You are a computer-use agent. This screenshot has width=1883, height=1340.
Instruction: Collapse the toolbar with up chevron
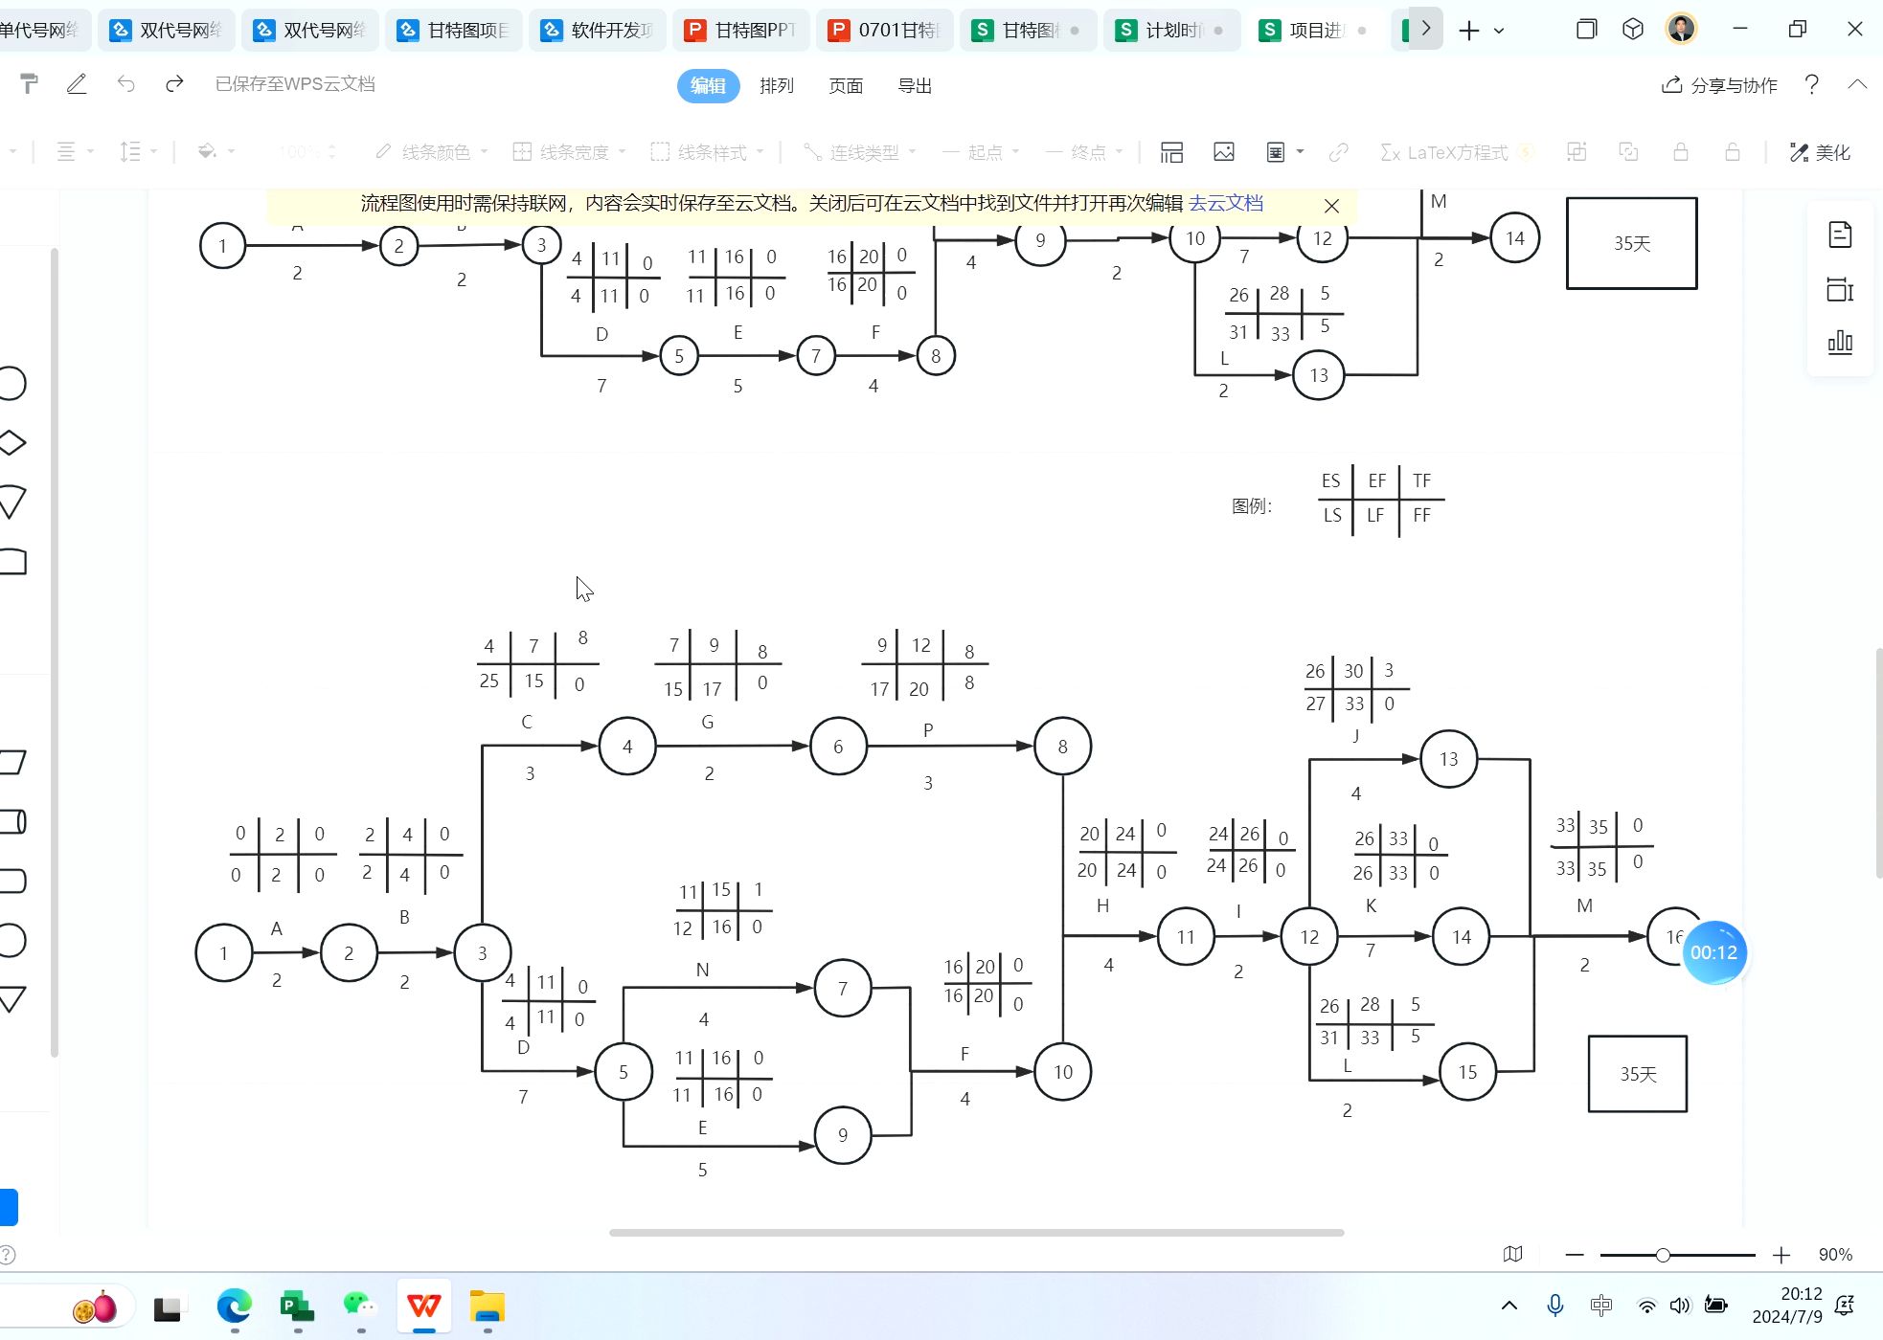[1857, 84]
